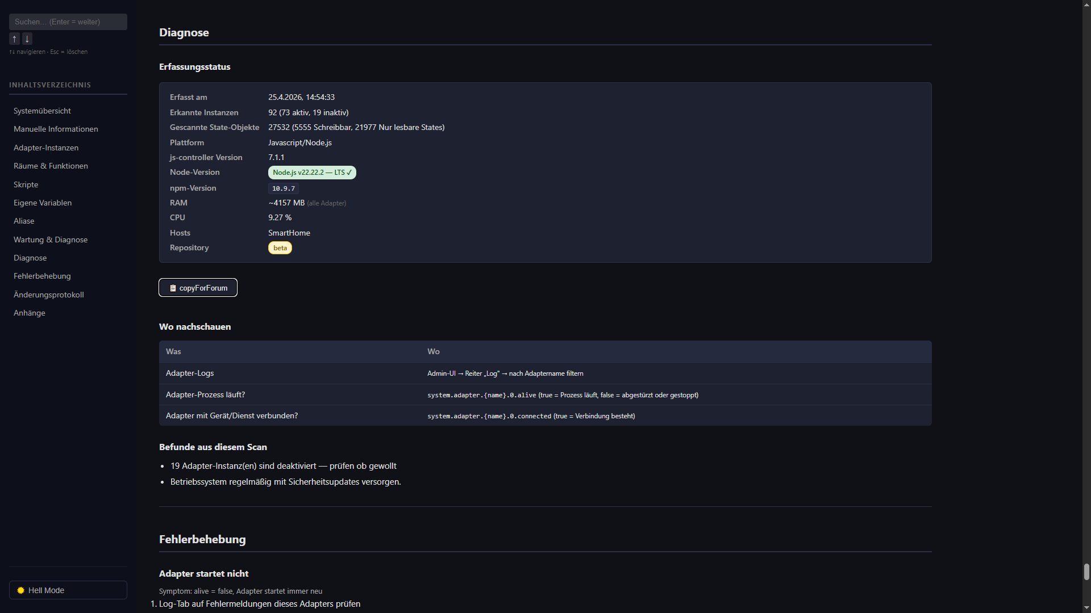Click the INHALTSVERZEICHNIS sidebar header

coord(50,85)
